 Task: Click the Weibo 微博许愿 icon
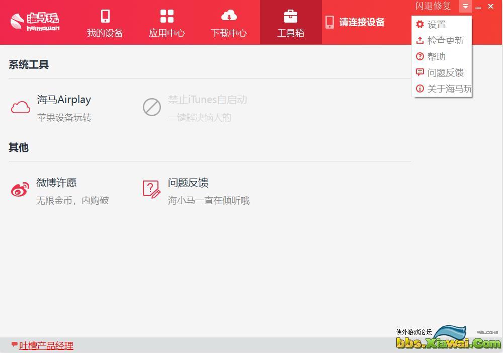[21, 190]
